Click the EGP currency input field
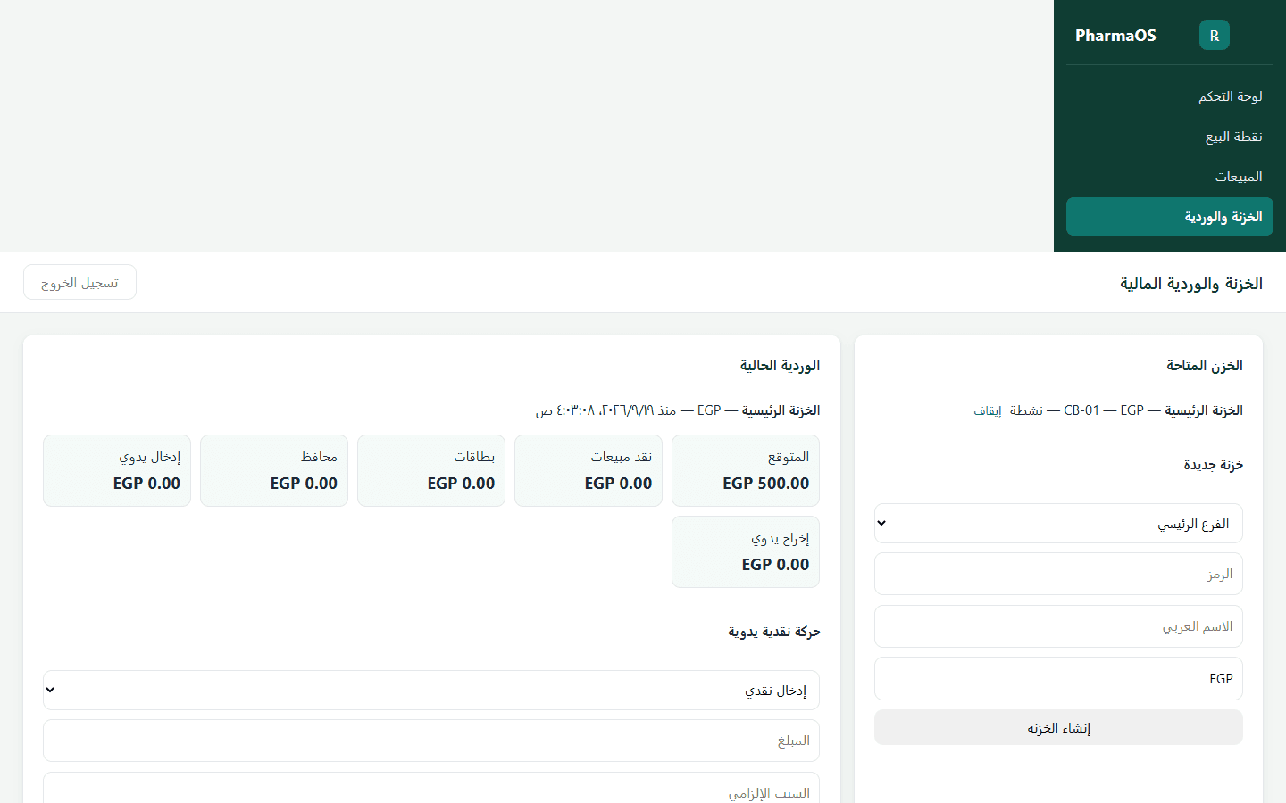Viewport: 1286px width, 803px height. tap(1058, 679)
